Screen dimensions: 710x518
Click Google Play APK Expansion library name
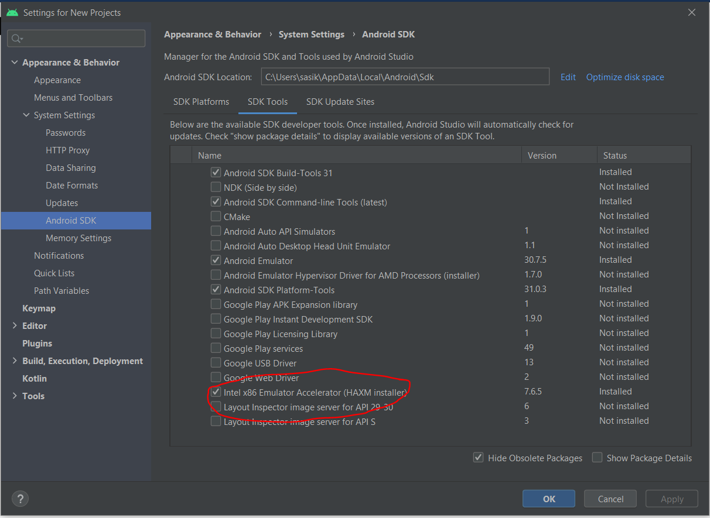291,305
